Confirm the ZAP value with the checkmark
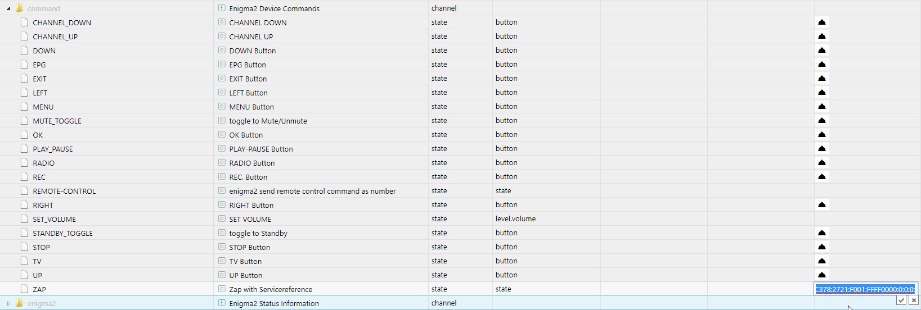 pos(901,300)
